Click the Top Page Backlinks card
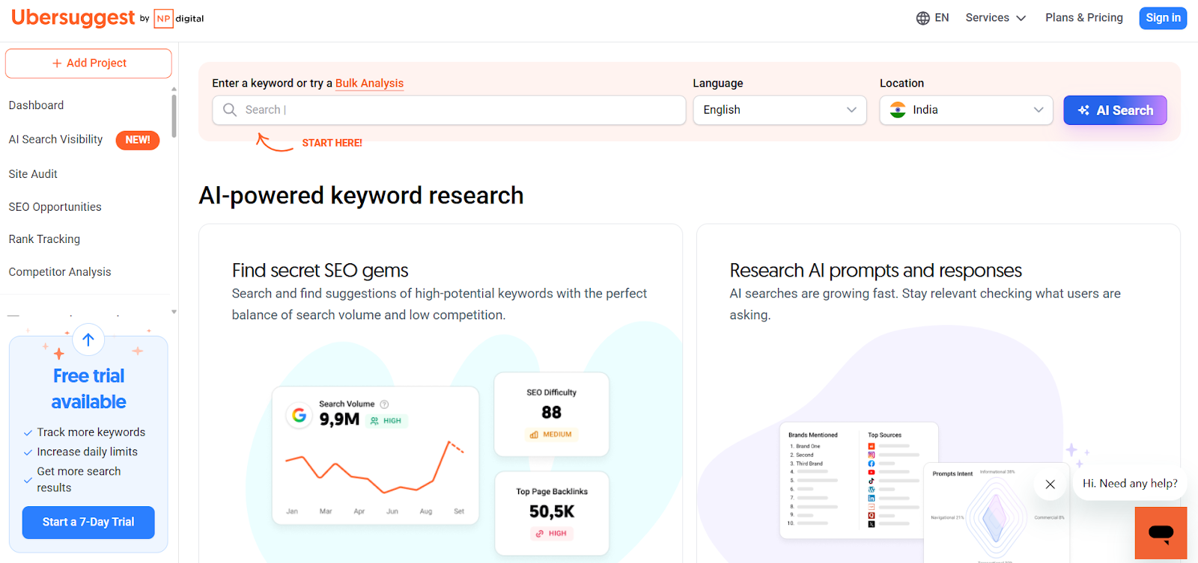 pyautogui.click(x=552, y=513)
